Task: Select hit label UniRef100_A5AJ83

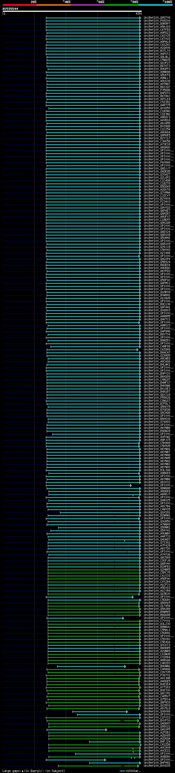Action: click(x=157, y=27)
